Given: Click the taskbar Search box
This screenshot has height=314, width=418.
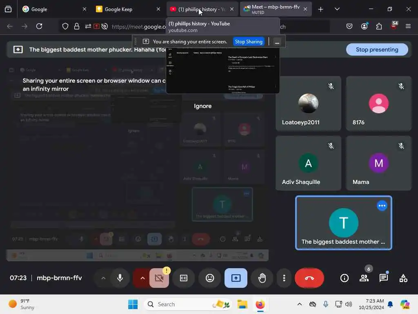Looking at the screenshot, I should click(x=188, y=304).
